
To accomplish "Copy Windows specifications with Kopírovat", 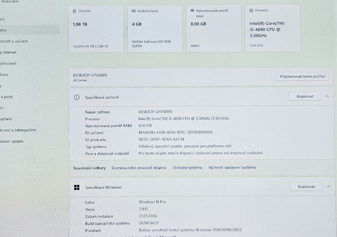I will (x=306, y=187).
